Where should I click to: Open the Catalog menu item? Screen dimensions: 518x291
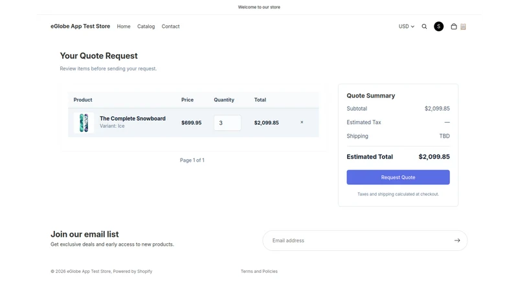tap(146, 27)
